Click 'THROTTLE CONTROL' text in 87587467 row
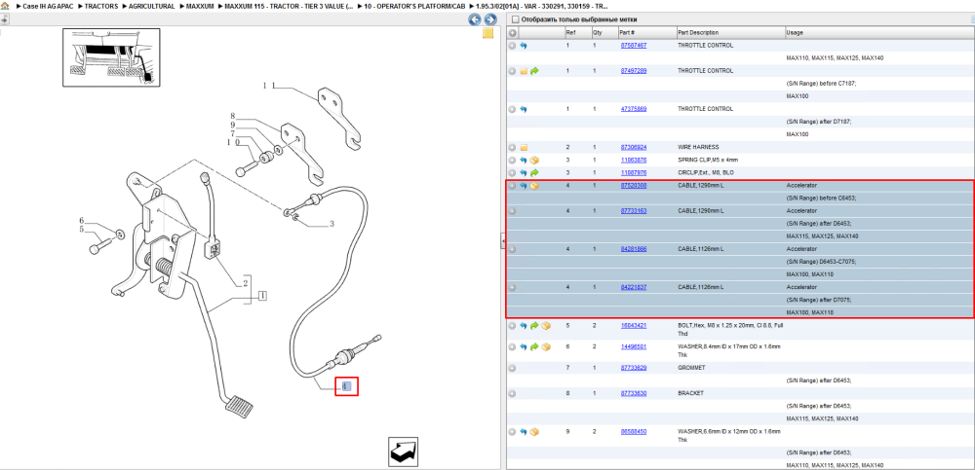The width and height of the screenshot is (975, 470). [x=705, y=46]
